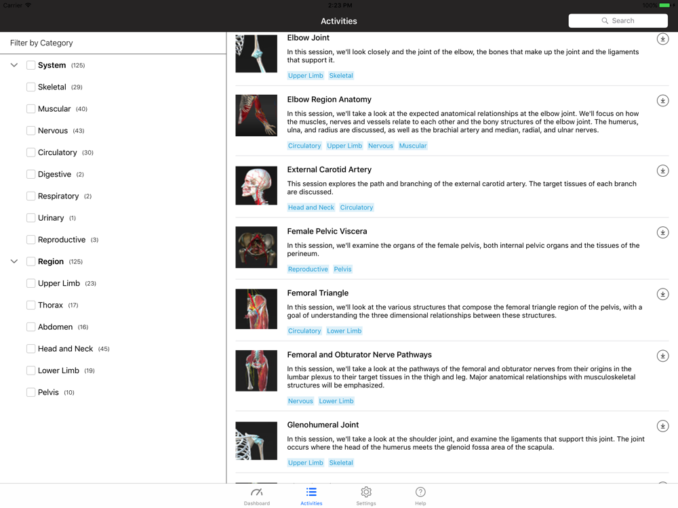This screenshot has width=678, height=508.
Task: Check the Urinary filter checkbox
Action: click(x=31, y=217)
